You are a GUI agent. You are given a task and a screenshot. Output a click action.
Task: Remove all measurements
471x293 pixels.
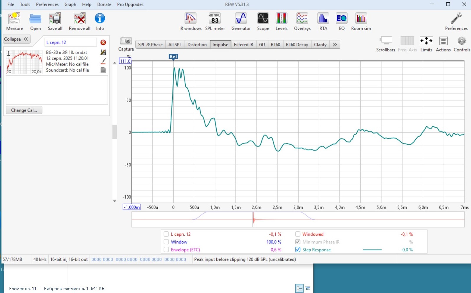pyautogui.click(x=80, y=22)
